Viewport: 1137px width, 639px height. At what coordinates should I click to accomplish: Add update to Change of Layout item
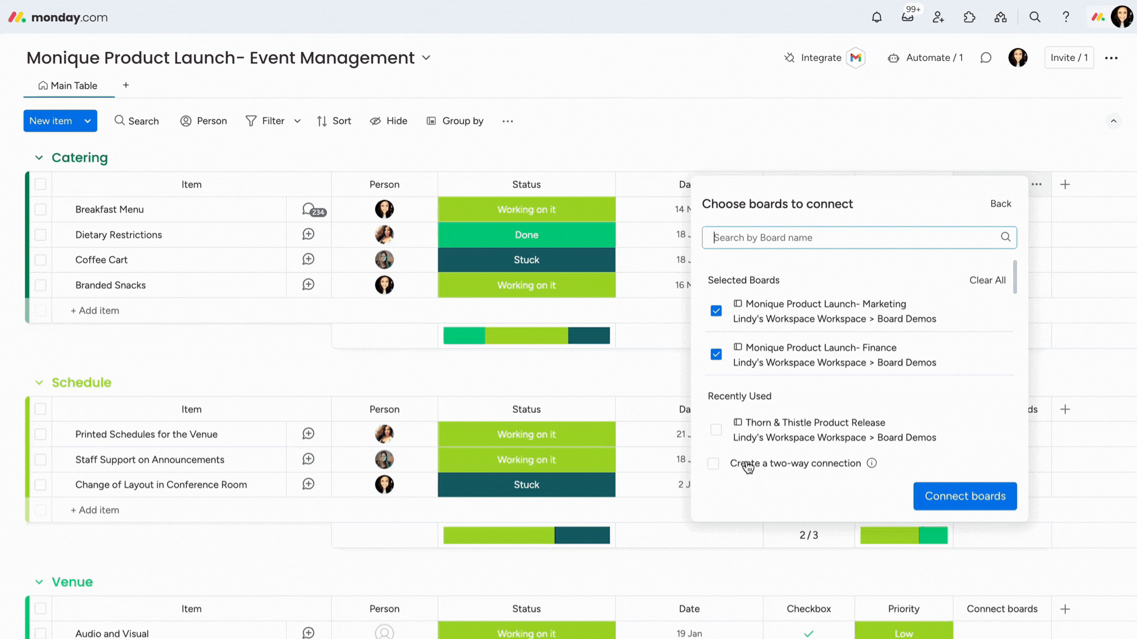tap(309, 484)
